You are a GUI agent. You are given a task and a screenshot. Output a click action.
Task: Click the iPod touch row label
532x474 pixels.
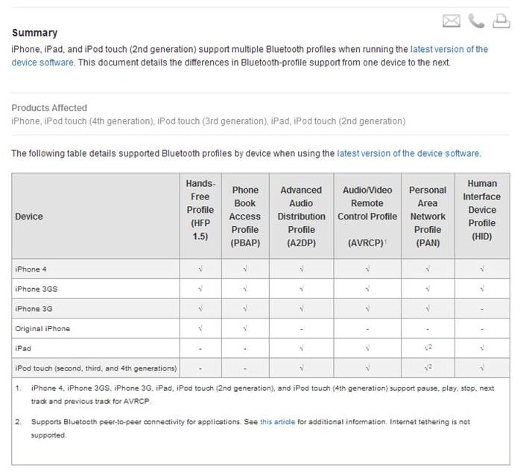(95, 368)
